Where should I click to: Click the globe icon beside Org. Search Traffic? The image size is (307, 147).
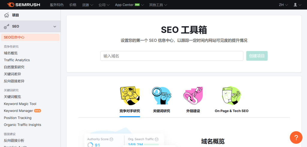coord(156,139)
